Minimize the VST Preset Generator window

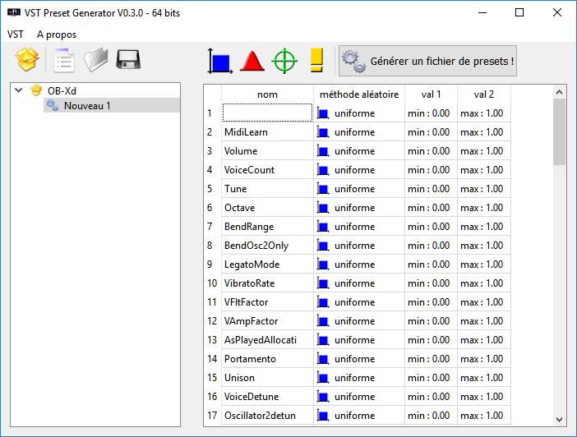(482, 12)
